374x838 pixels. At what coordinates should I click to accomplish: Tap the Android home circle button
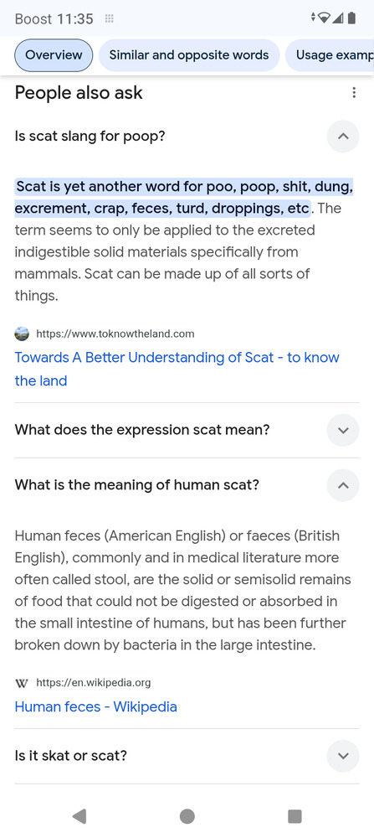point(187,816)
